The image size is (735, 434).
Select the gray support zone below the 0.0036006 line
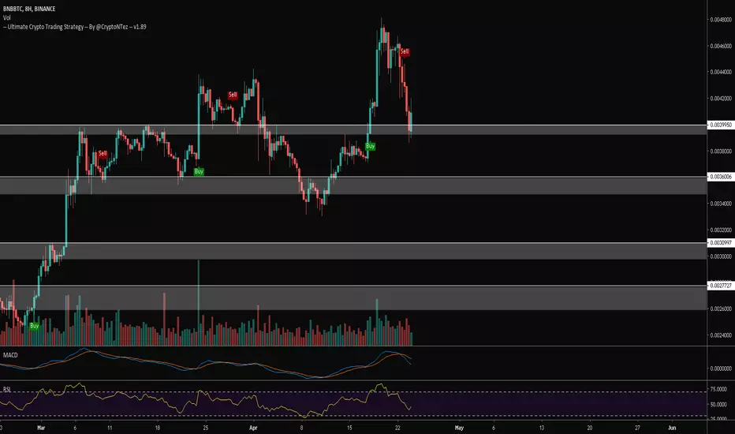(353, 185)
